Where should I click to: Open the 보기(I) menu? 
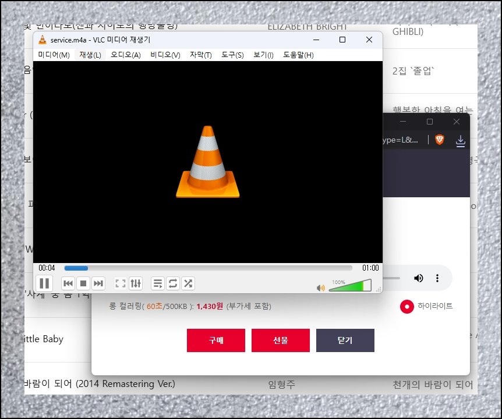tap(263, 55)
